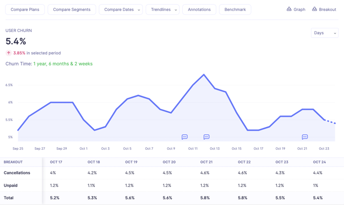
Task: Click the Total row label
Action: pyautogui.click(x=9, y=198)
